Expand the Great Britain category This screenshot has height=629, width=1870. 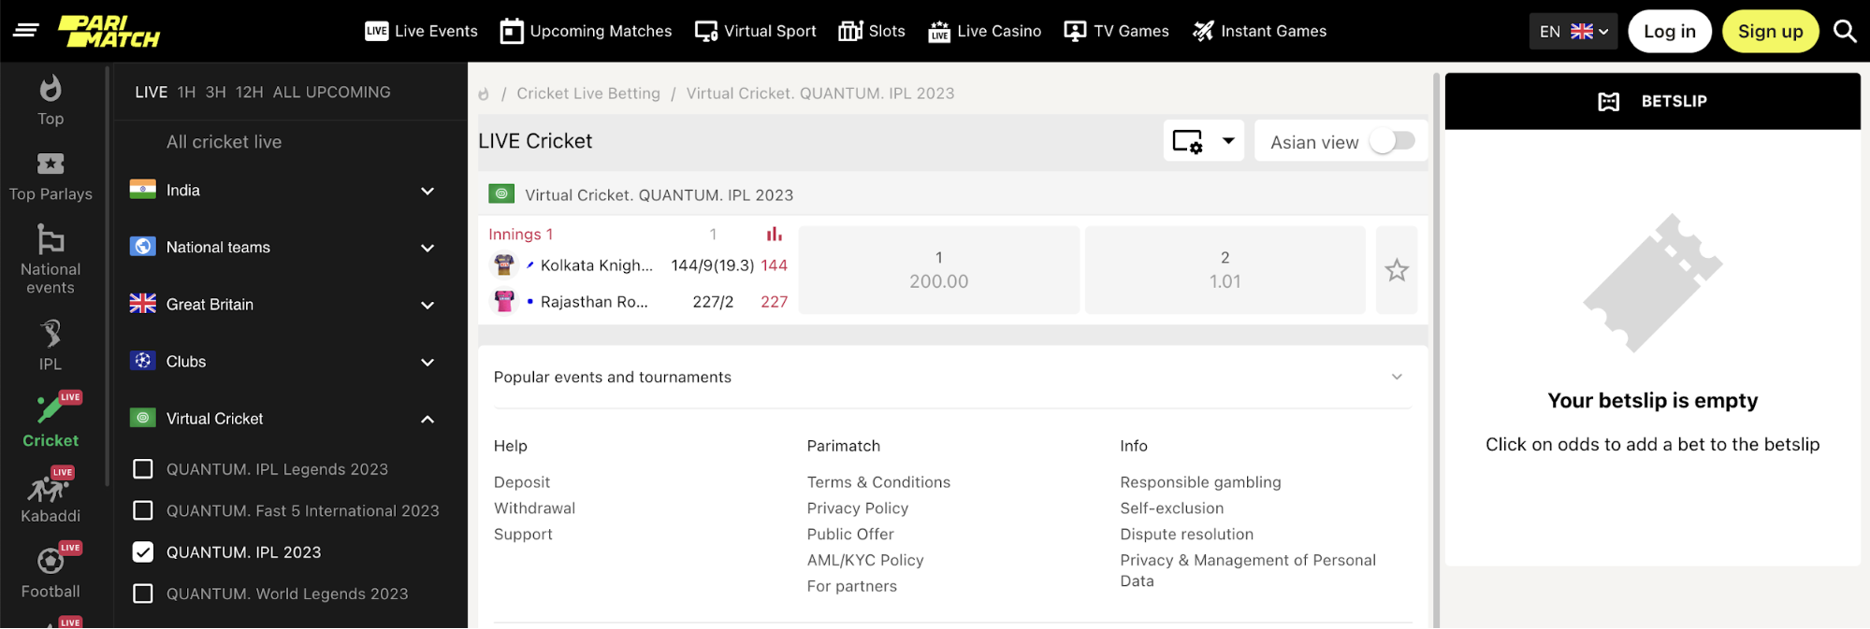click(428, 305)
